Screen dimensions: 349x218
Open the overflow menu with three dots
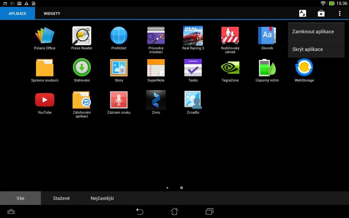click(339, 13)
